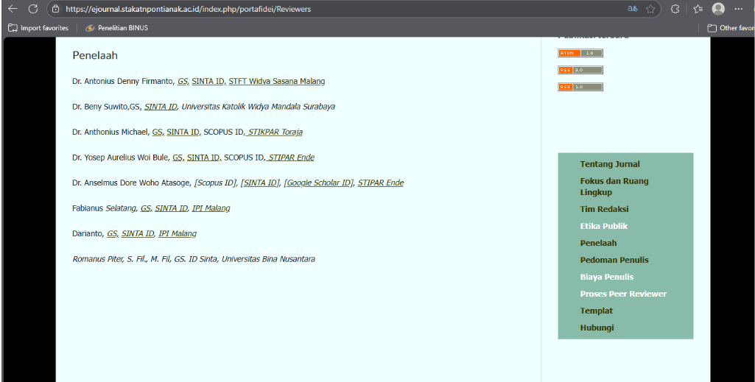Go to Tim Redaksi sidebar item

coord(604,209)
